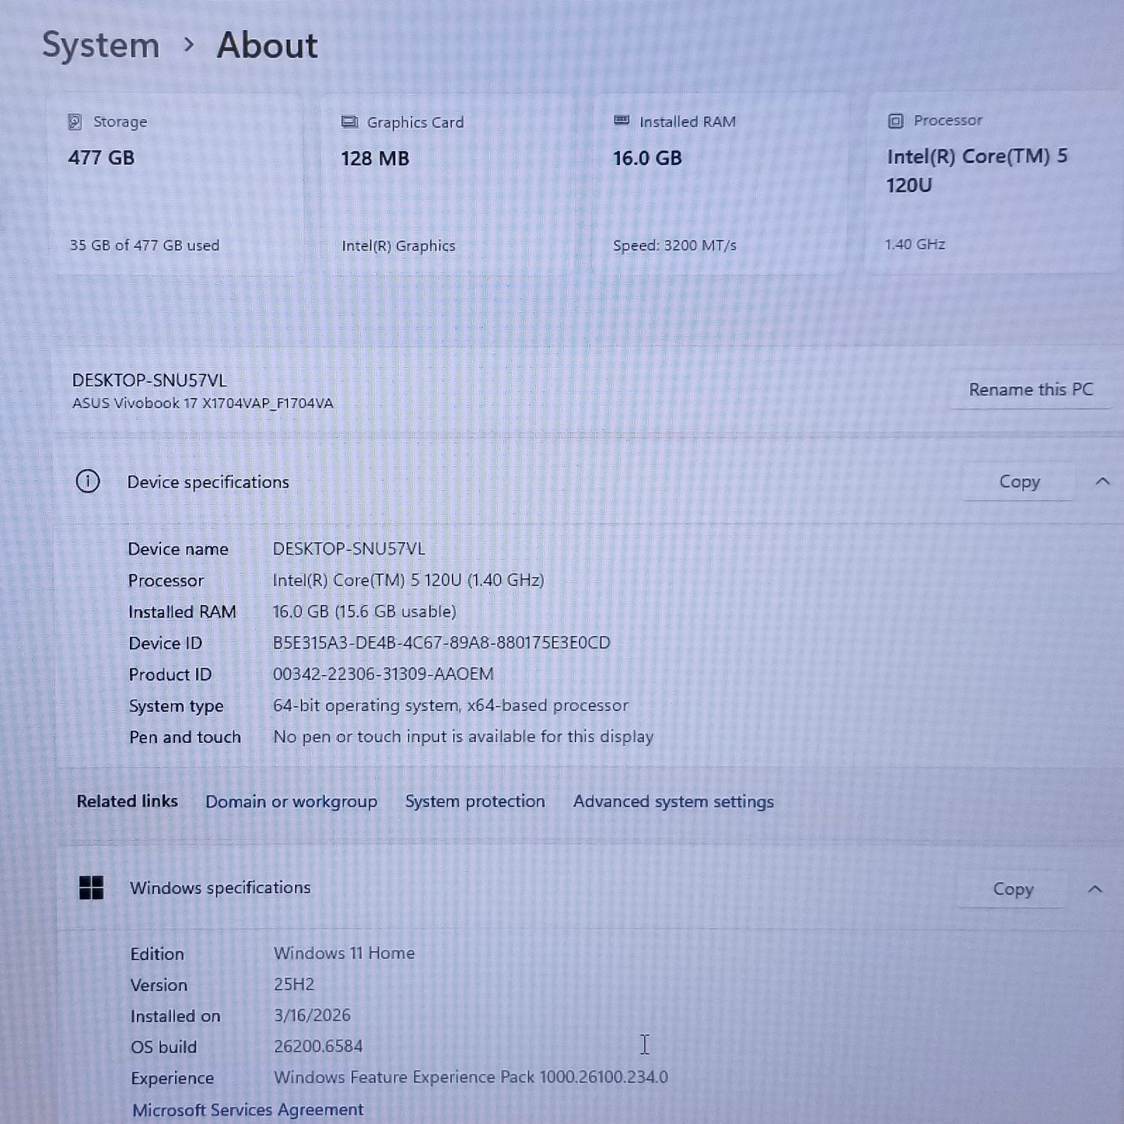1124x1124 pixels.
Task: Open System protection settings
Action: [x=474, y=801]
